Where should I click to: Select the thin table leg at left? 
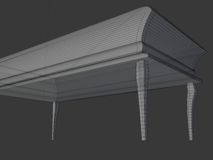click(x=55, y=121)
